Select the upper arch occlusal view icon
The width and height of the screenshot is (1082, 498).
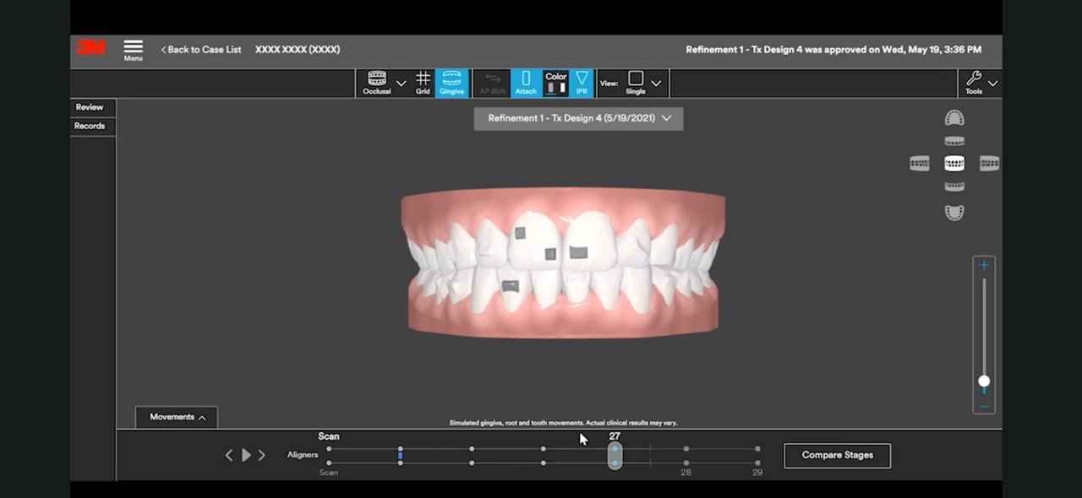(x=954, y=118)
